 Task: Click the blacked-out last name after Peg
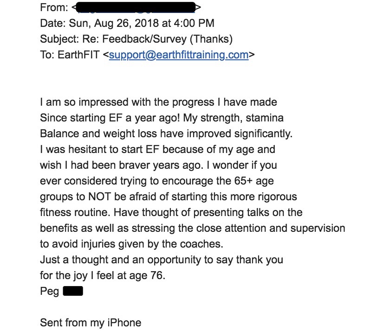[73, 291]
